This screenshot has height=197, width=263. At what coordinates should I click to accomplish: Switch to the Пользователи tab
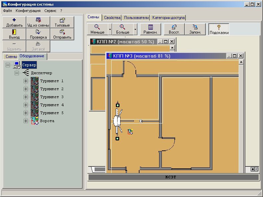click(136, 18)
